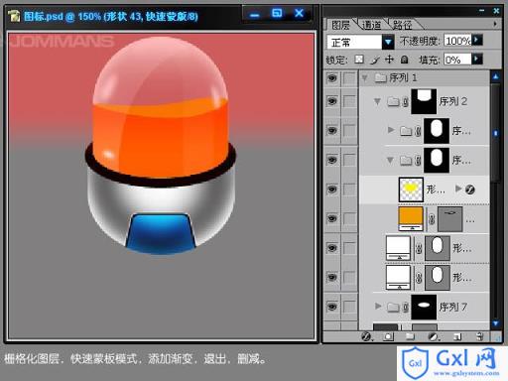Minimize the layers palette window
Screen dimensions: 508x381
click(482, 11)
